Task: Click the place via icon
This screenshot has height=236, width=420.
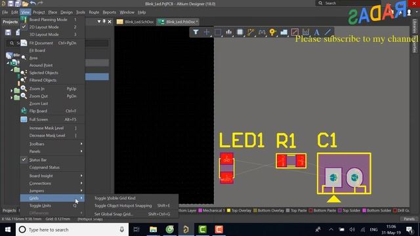Action: click(x=272, y=32)
